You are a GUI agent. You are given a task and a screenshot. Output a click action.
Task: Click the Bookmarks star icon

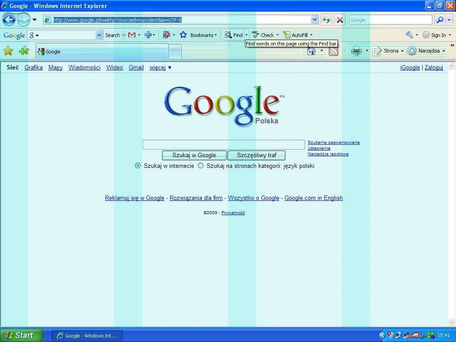pyautogui.click(x=183, y=35)
